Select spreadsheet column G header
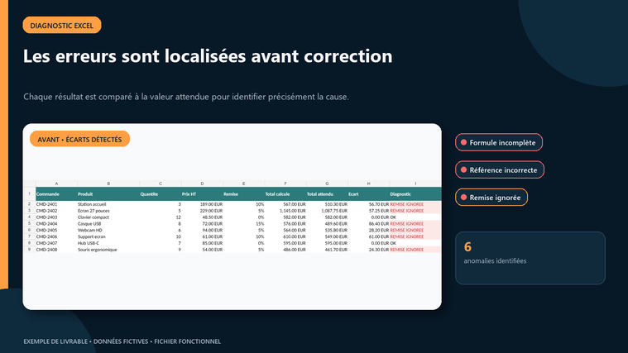628x353 pixels. [x=327, y=184]
